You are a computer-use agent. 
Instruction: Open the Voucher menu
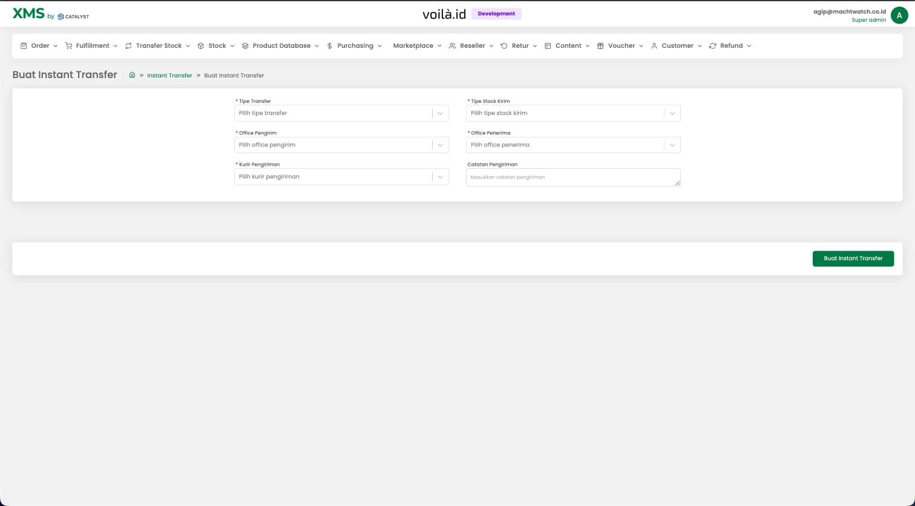[620, 46]
